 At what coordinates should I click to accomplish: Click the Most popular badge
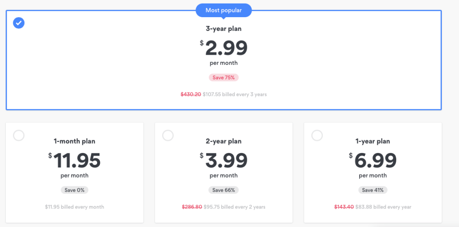click(224, 11)
